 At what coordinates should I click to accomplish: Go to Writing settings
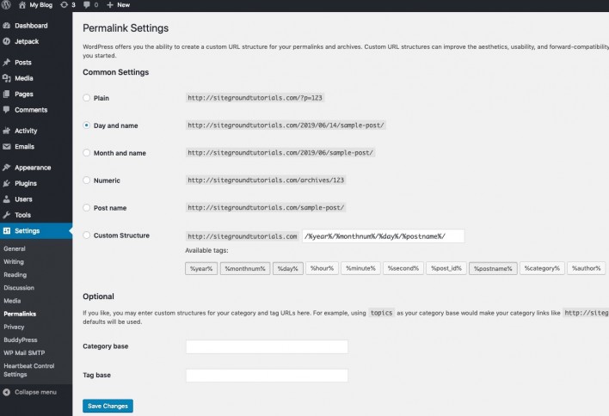14,262
